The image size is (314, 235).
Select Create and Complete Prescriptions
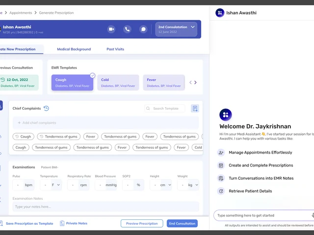pos(261,165)
